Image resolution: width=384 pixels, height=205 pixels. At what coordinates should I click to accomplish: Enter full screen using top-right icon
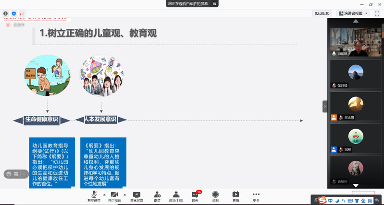tap(377, 13)
